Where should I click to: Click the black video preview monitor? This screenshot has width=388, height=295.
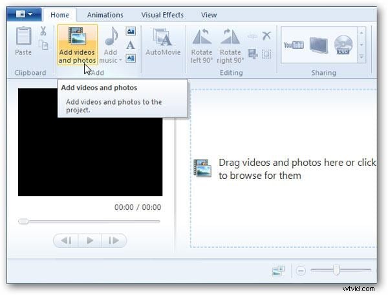click(90, 142)
